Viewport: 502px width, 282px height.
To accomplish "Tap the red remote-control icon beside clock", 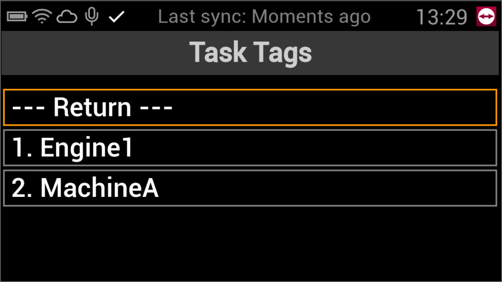I will tap(486, 17).
